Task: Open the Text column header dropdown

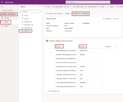Action: [59, 46]
